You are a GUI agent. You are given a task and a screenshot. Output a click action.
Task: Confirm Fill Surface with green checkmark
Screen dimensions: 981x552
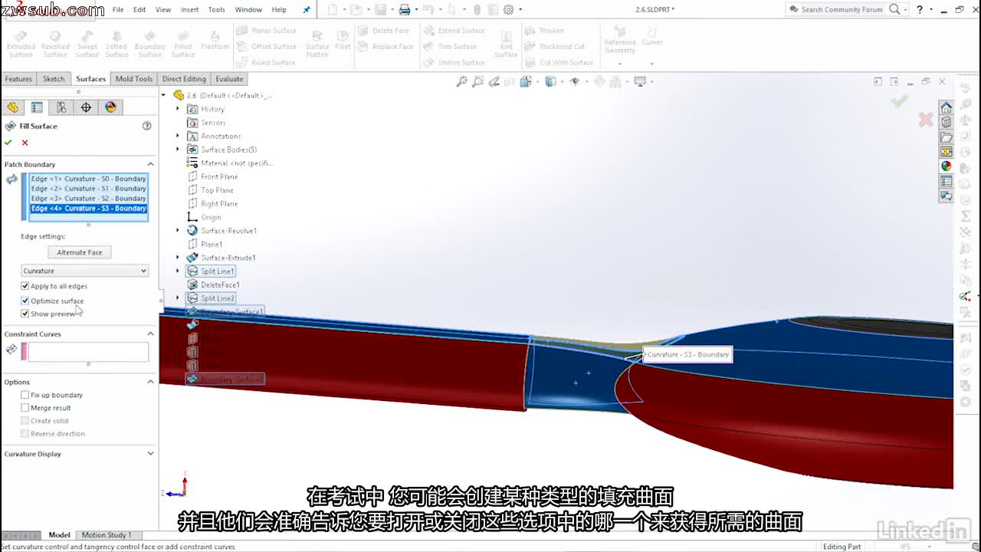tap(10, 143)
